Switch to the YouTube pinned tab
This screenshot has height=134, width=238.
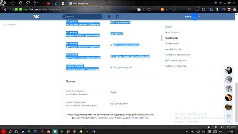[48, 3]
